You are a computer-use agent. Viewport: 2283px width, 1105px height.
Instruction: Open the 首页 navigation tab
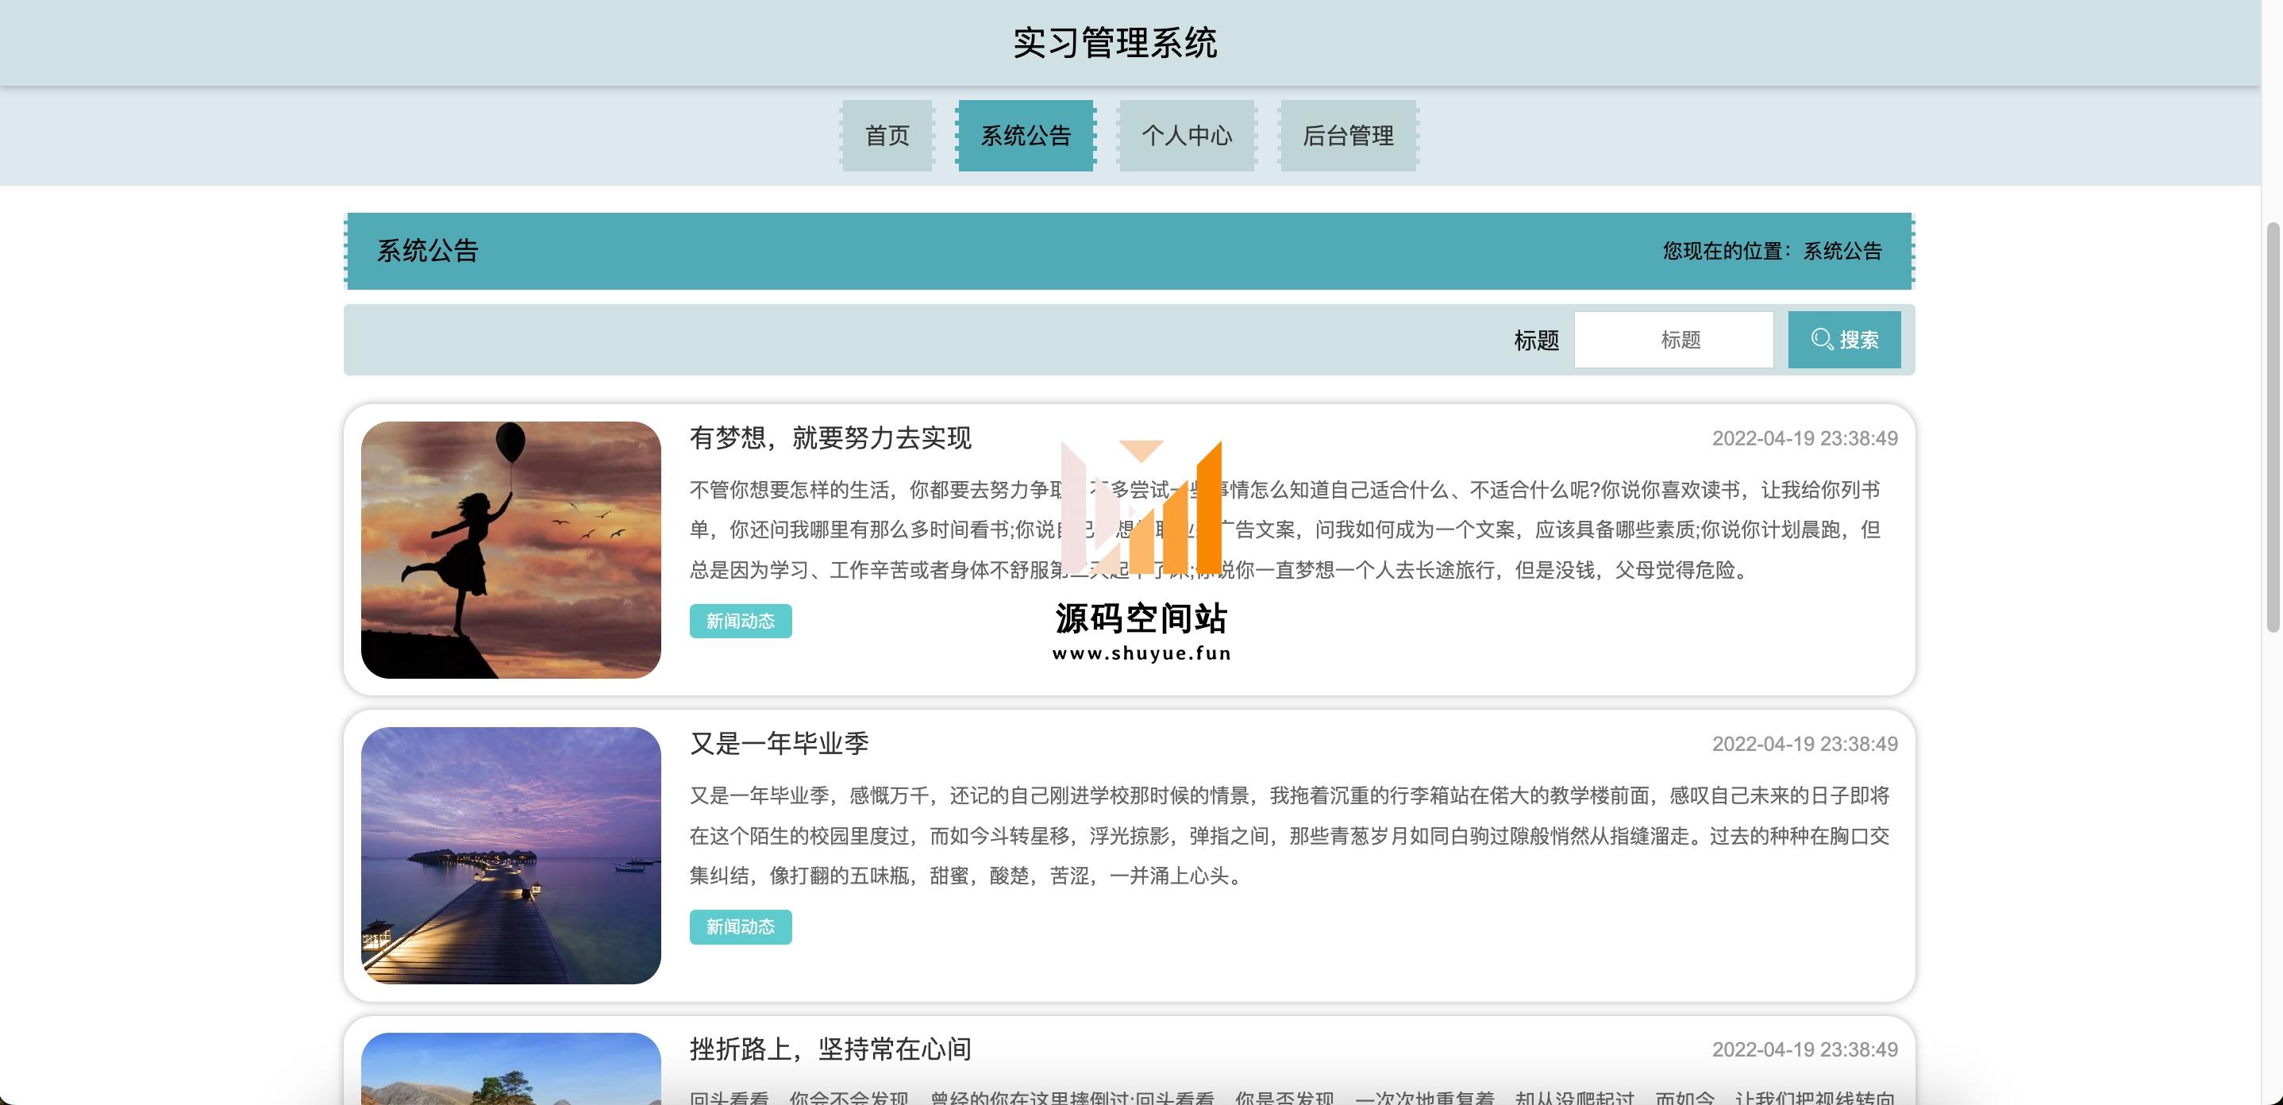[x=887, y=136]
